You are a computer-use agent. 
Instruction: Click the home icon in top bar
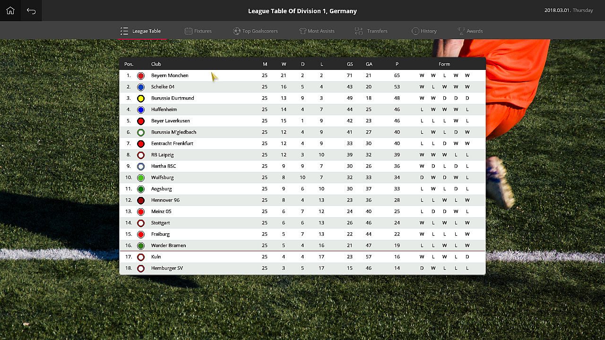pos(10,10)
